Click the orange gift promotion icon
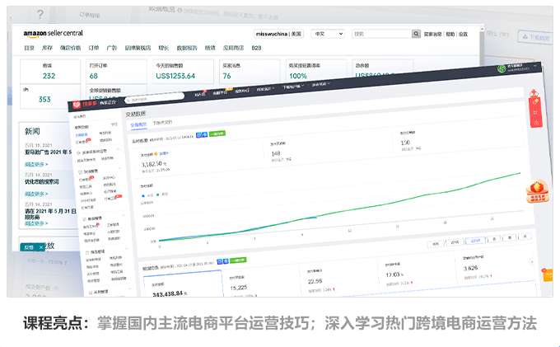 [x=538, y=191]
